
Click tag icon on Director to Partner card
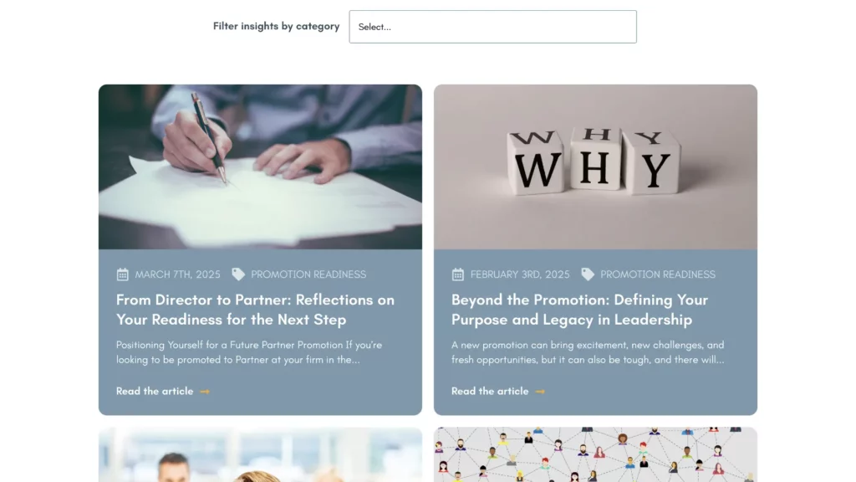click(x=238, y=274)
